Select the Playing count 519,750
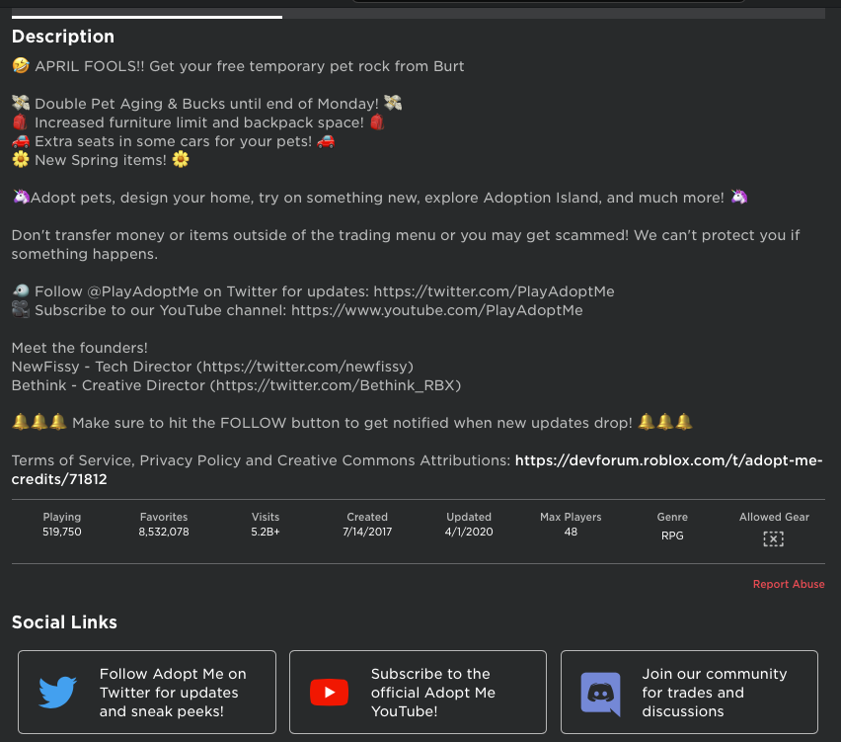 62,533
